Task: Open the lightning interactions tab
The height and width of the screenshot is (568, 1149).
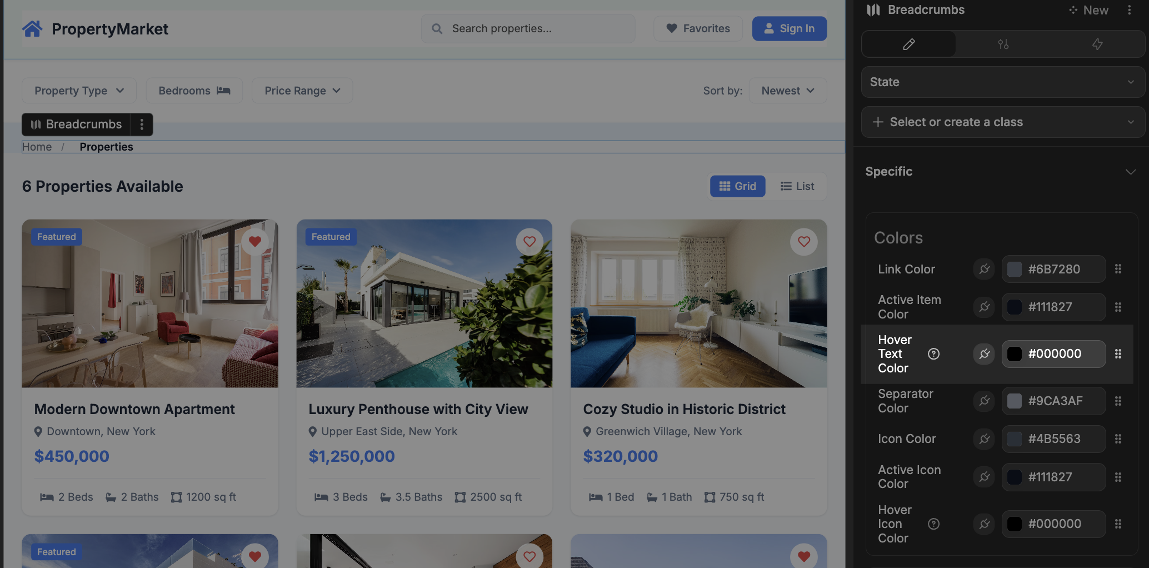Action: [x=1097, y=44]
